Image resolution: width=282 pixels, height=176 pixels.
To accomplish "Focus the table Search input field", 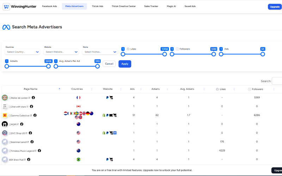I will (277, 81).
